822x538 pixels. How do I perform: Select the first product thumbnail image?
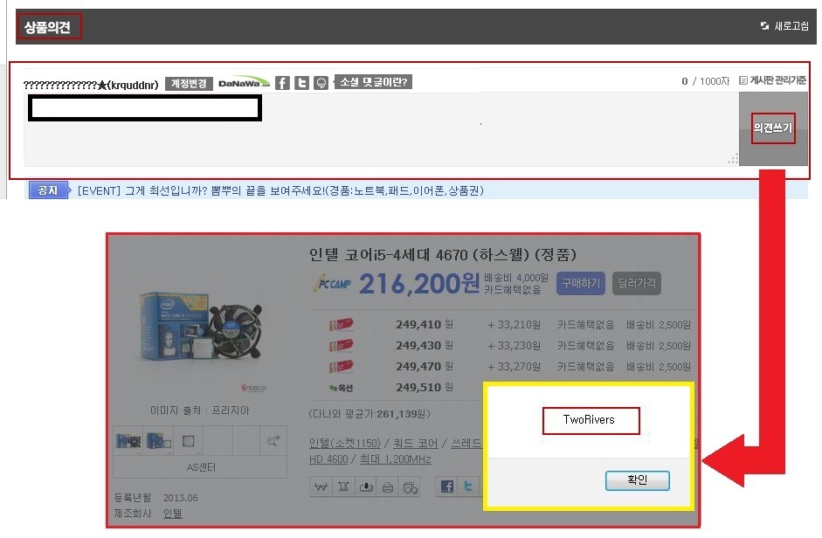click(128, 441)
